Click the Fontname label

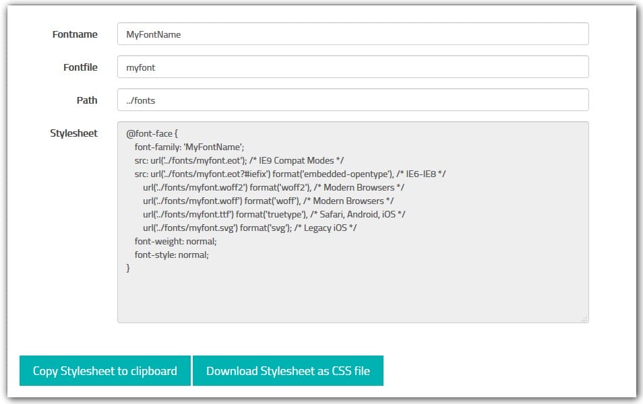[75, 34]
